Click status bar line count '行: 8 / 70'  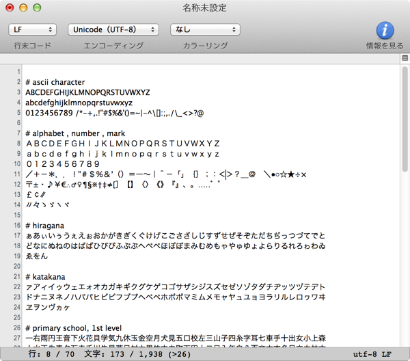(x=51, y=354)
